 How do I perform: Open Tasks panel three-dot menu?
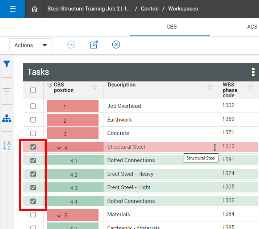(253, 72)
